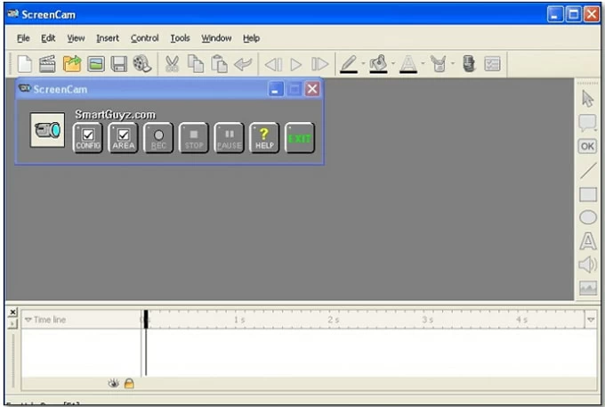Toggle the CONFIG checkbox button
Viewport: 605px width, 407px height.
pyautogui.click(x=88, y=137)
